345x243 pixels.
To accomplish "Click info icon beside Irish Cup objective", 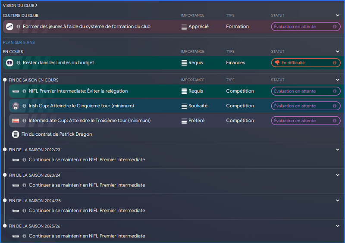I will click(25, 106).
